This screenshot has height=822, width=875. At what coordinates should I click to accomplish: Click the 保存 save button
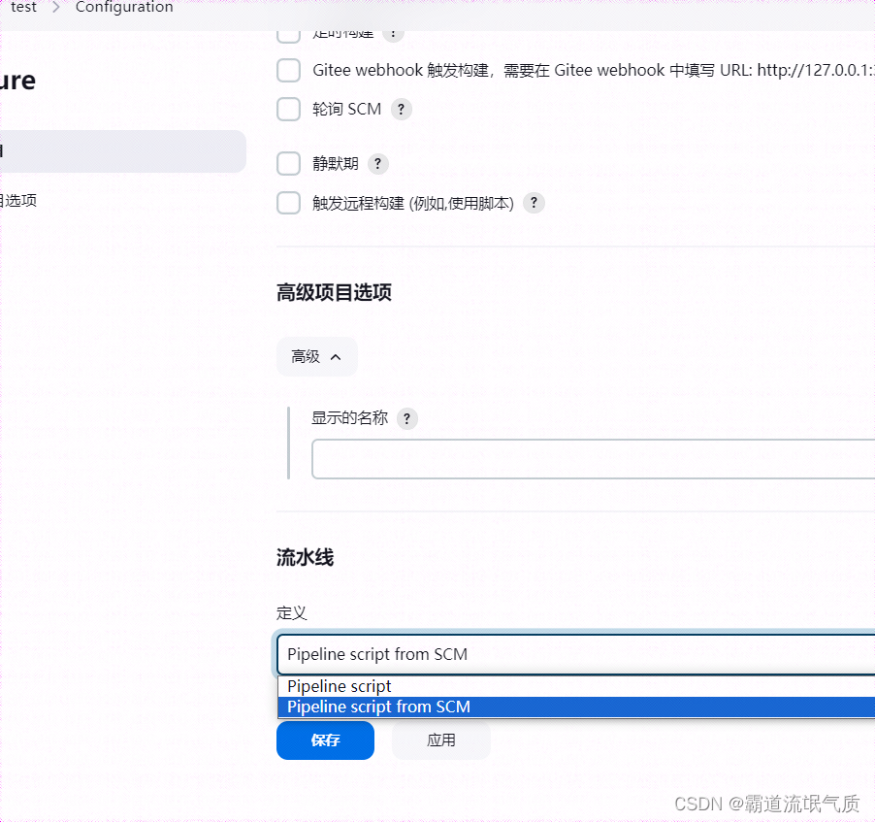tap(325, 740)
